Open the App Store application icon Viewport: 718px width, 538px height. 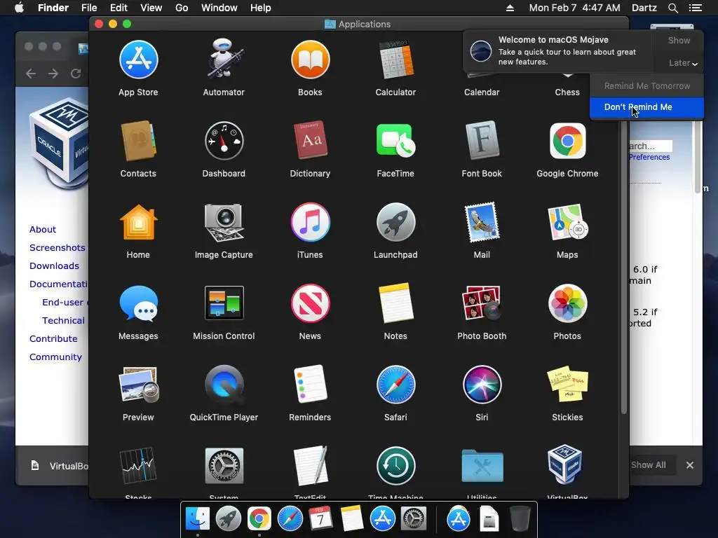138,60
